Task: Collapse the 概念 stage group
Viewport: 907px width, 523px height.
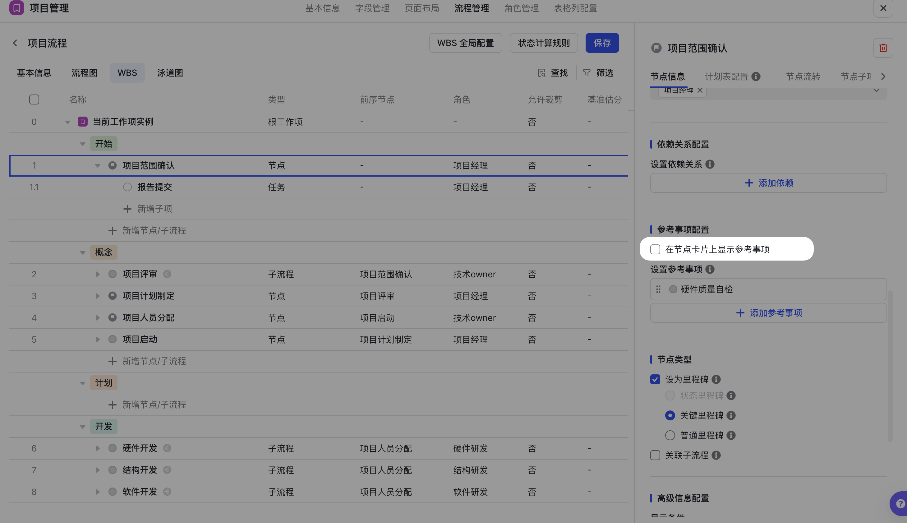Action: click(83, 252)
